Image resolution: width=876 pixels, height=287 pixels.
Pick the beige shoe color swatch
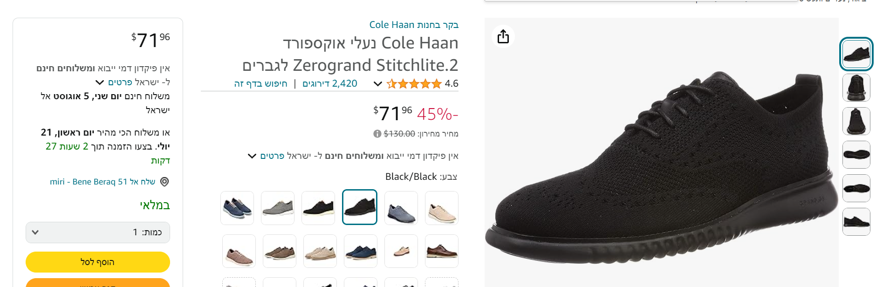point(442,208)
